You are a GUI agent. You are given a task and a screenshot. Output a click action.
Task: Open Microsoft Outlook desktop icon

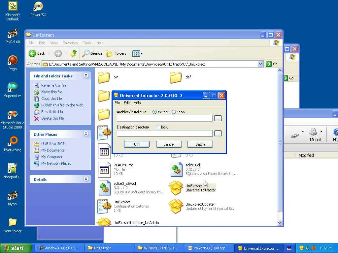point(13,11)
